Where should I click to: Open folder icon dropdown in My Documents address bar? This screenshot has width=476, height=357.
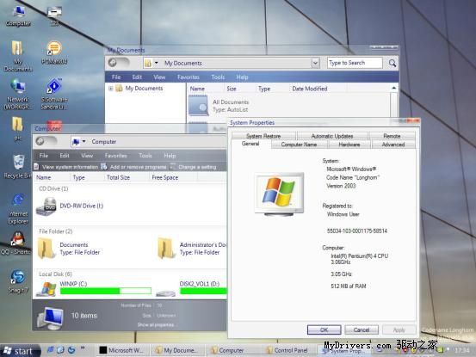pyautogui.click(x=157, y=63)
